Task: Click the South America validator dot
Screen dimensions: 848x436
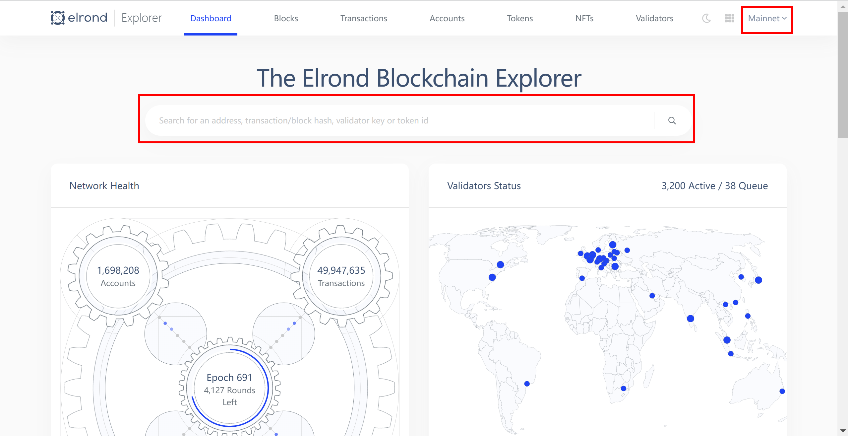Action: coord(527,384)
